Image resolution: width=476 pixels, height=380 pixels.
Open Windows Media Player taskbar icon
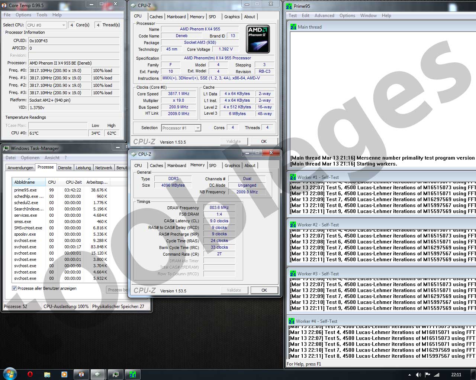(64, 374)
